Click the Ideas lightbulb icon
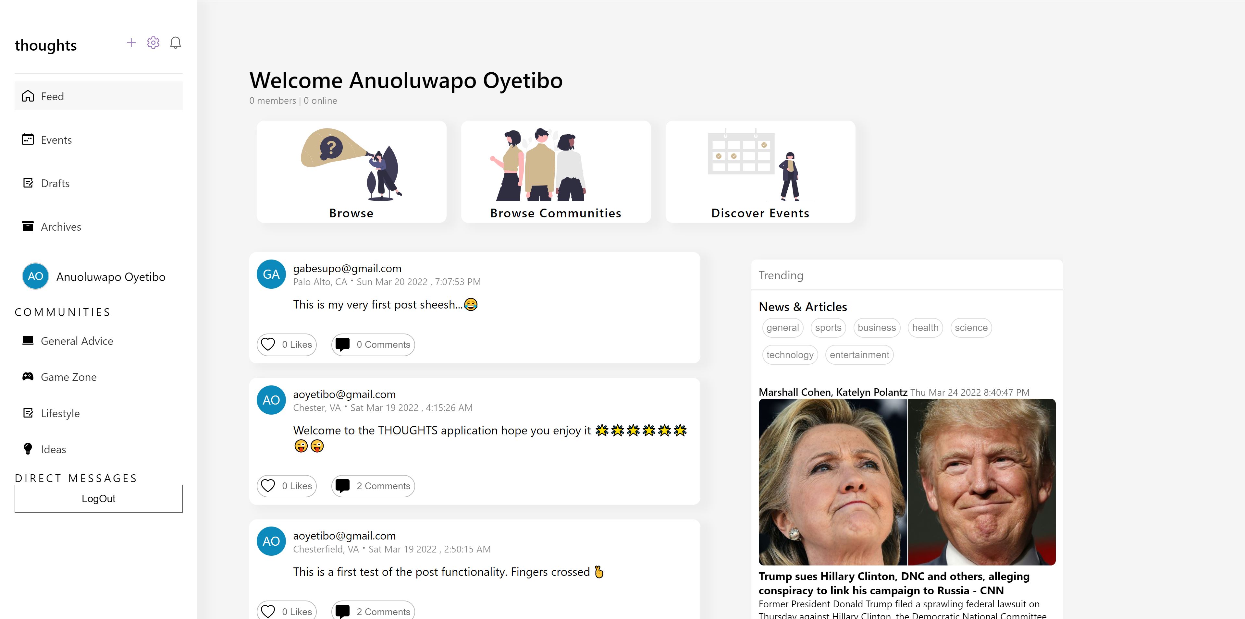 pyautogui.click(x=28, y=449)
